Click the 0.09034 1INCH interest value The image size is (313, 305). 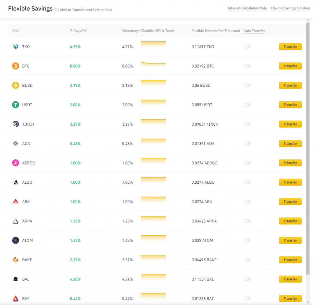tap(205, 124)
